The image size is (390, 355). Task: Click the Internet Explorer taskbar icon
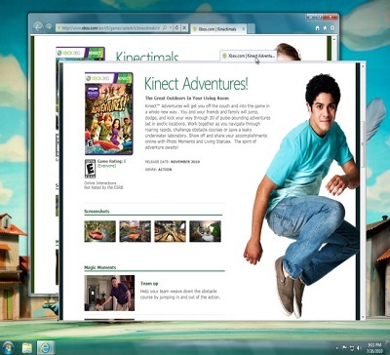pyautogui.click(x=45, y=347)
